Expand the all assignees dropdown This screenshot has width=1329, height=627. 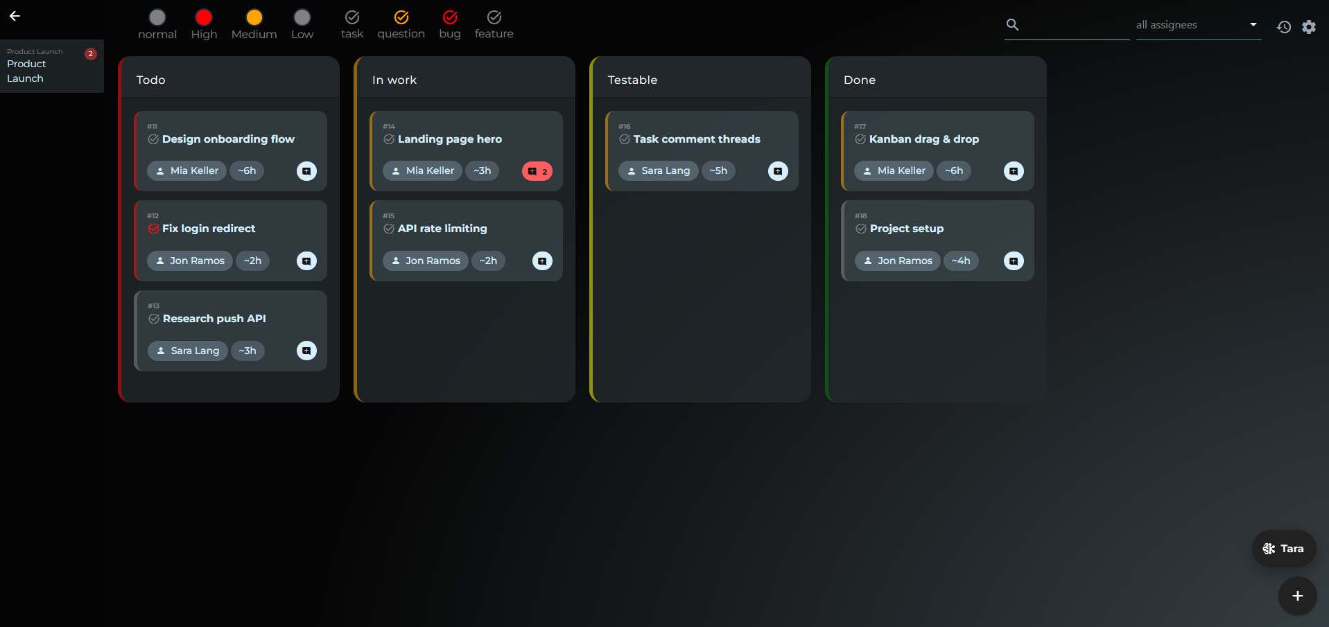pos(1199,25)
